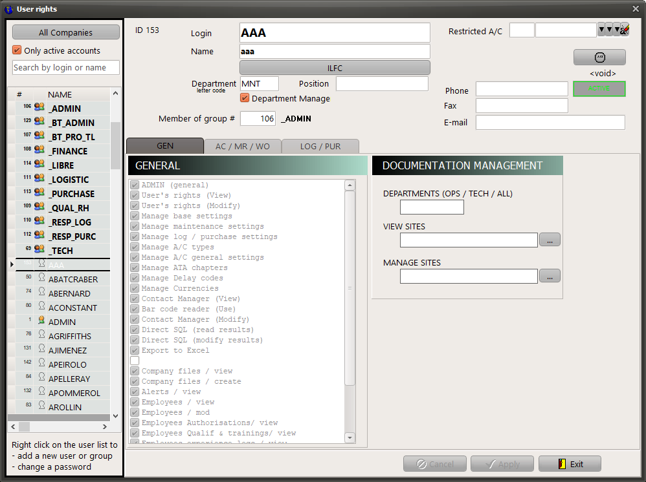Click the Apply button
Screen dimensions: 646x482
click(502, 464)
